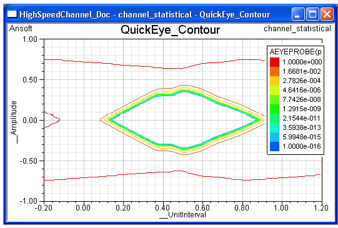Click the 7.7426e-008 legend swatch
Image resolution: width=338 pixels, height=228 pixels.
[274, 99]
